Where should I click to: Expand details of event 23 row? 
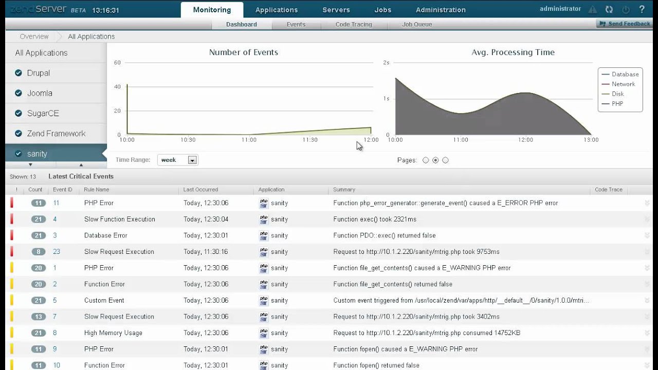pyautogui.click(x=647, y=252)
